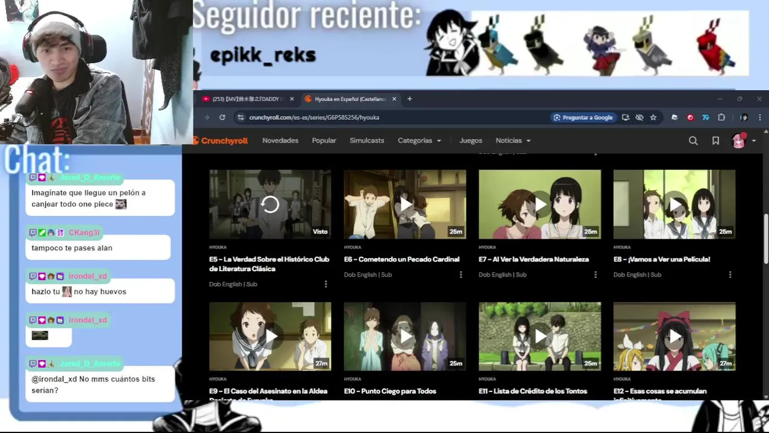Image resolution: width=769 pixels, height=433 pixels.
Task: Play episode E11 thumbnail
Action: (540, 336)
